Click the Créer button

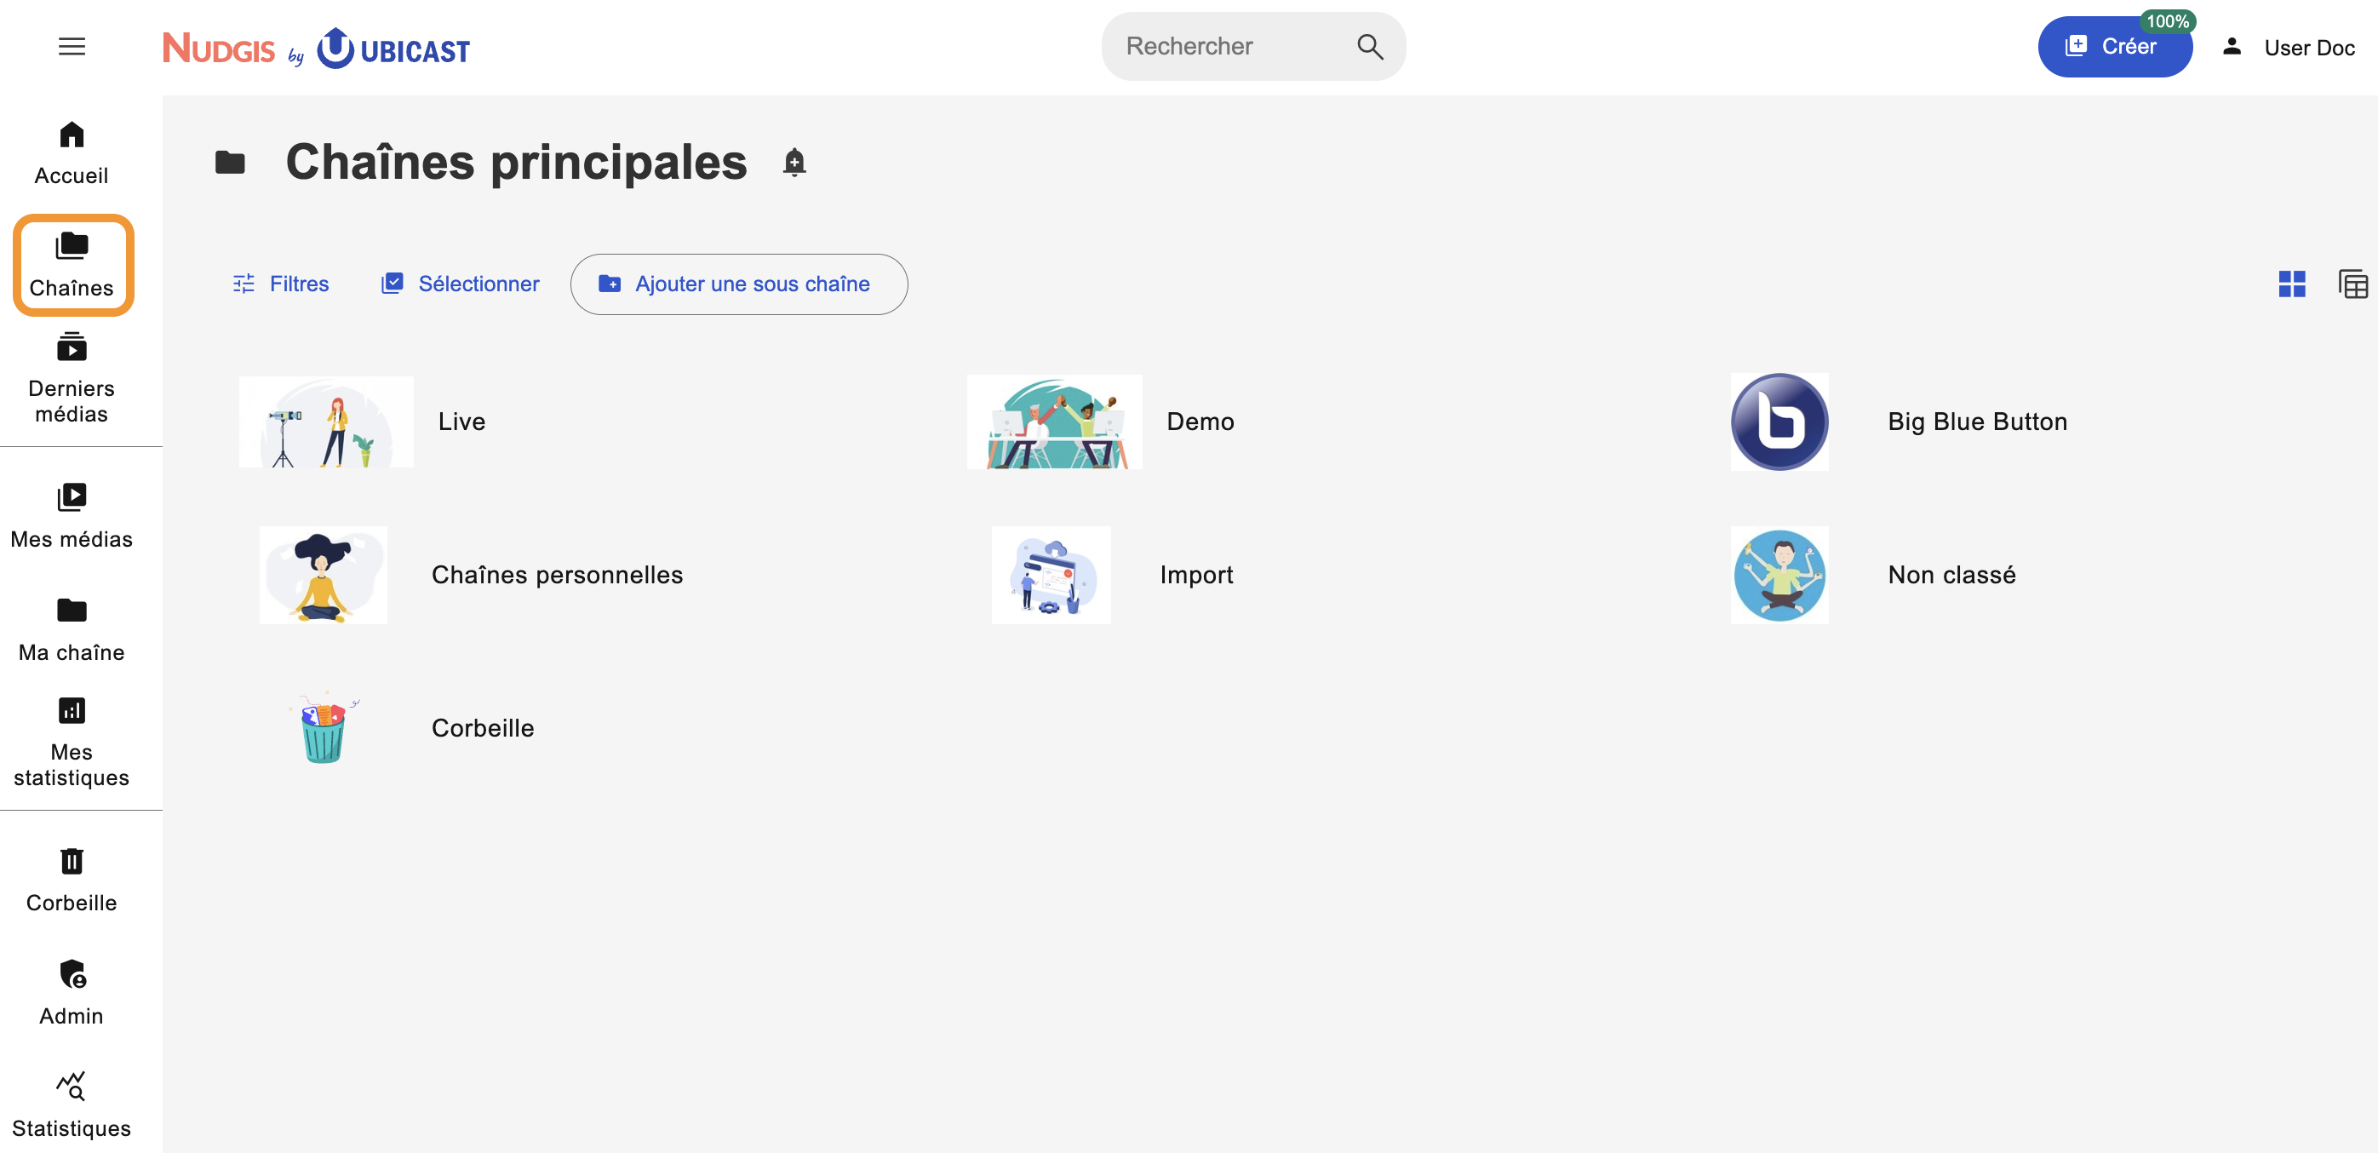pos(2114,46)
